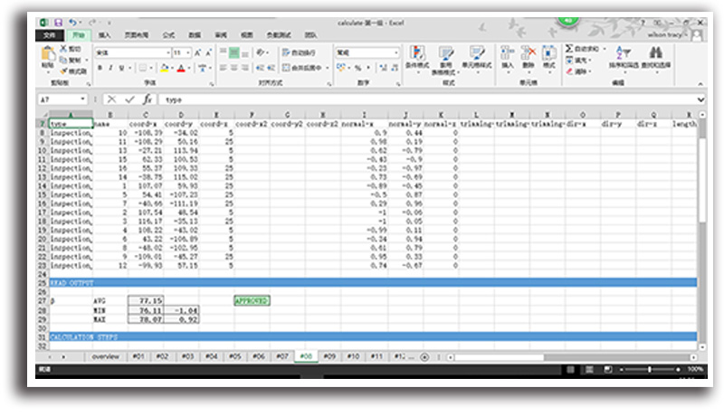Click the Save icon in quick access toolbar
Image resolution: width=724 pixels, height=416 pixels.
coord(59,23)
